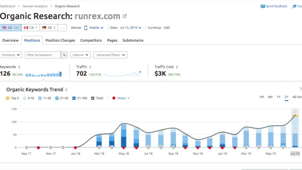Click Google update marker at May 19
The height and width of the screenshot is (170, 302).
(271, 148)
